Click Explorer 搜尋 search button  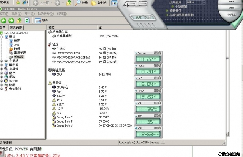(81, 3)
